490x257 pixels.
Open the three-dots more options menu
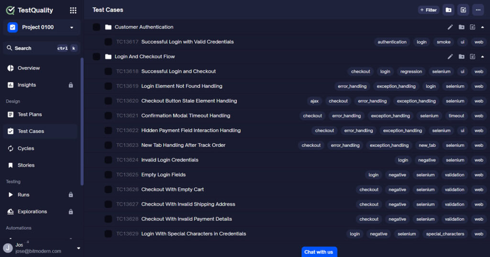(478, 10)
